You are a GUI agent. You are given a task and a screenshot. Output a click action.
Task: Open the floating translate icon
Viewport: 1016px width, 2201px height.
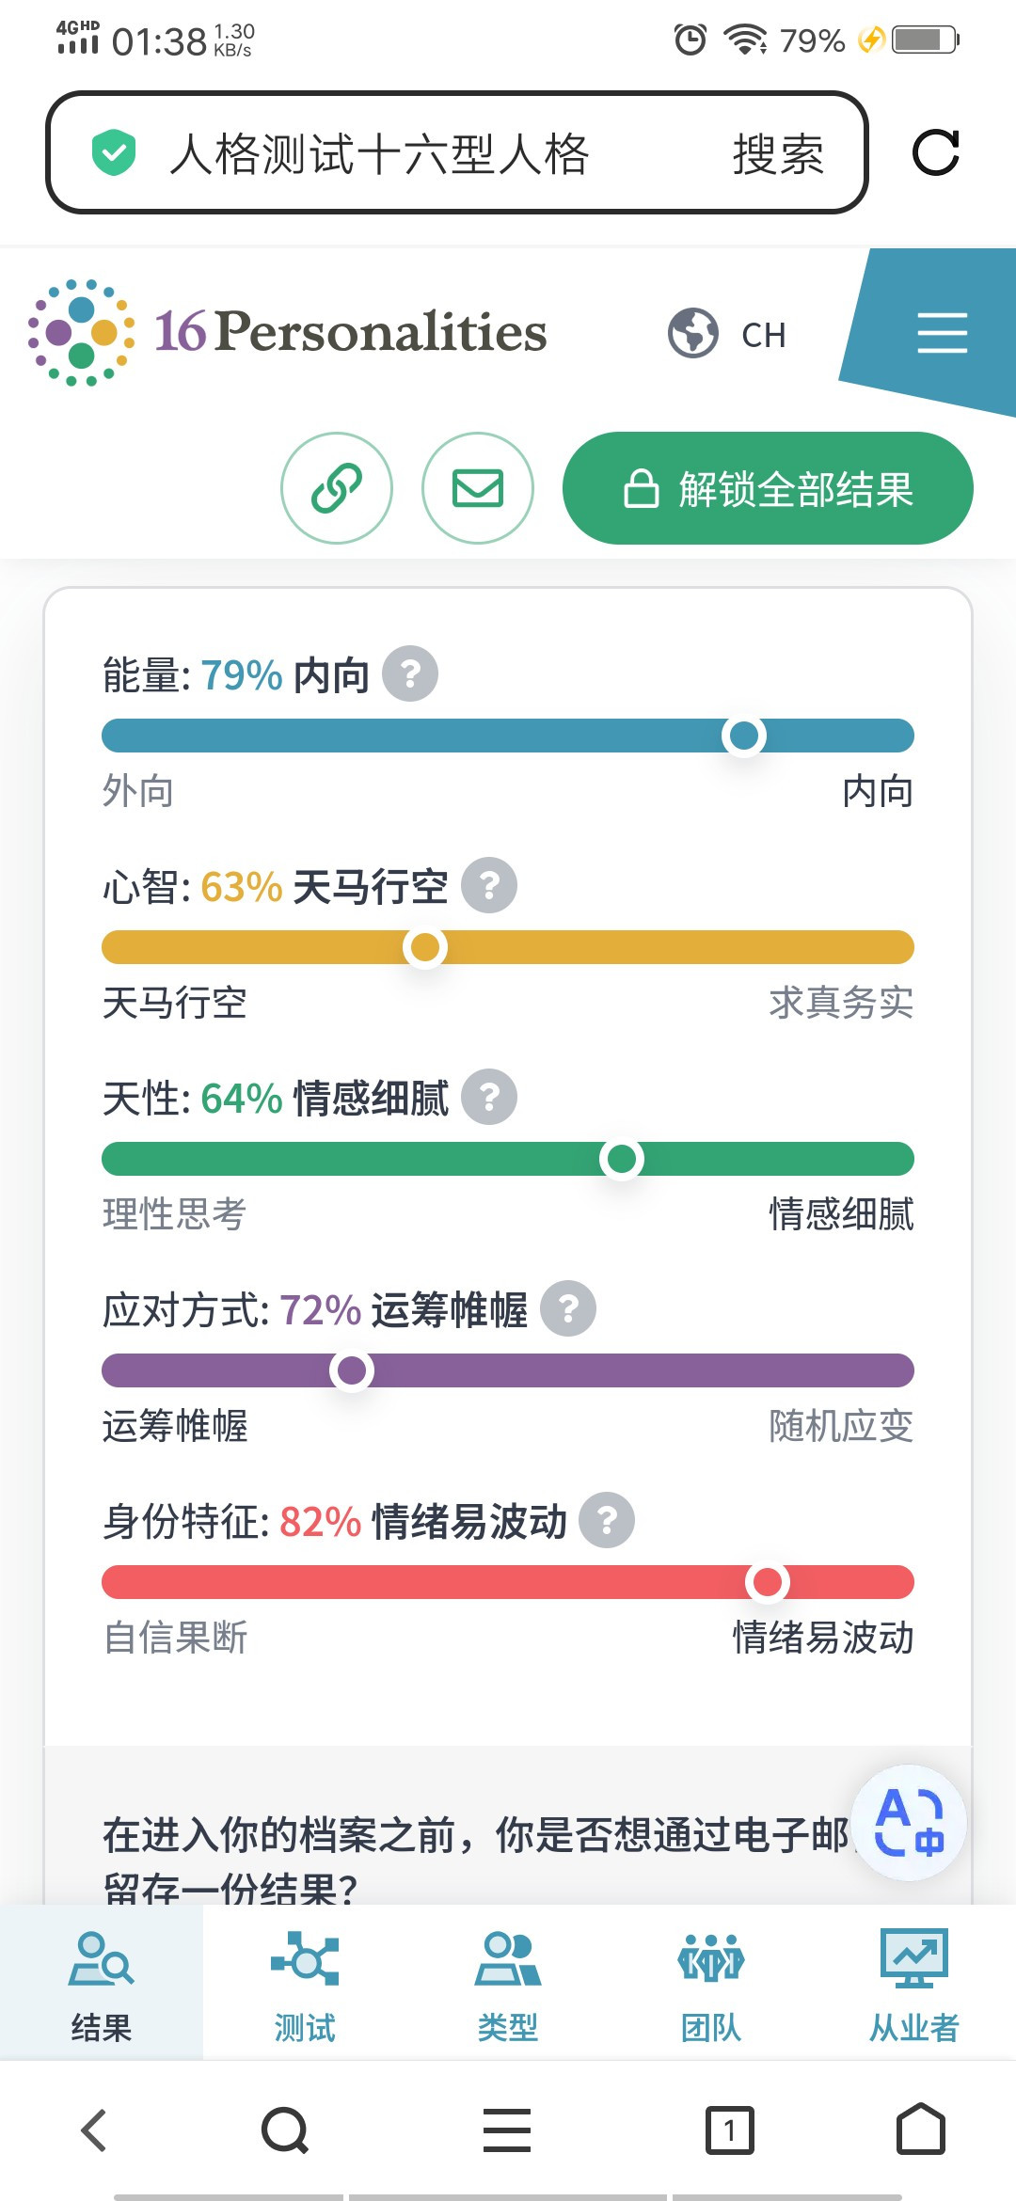point(909,1823)
